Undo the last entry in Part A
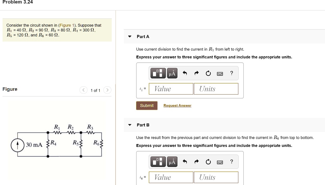Screen dimensions: 325x185 [x=184, y=73]
